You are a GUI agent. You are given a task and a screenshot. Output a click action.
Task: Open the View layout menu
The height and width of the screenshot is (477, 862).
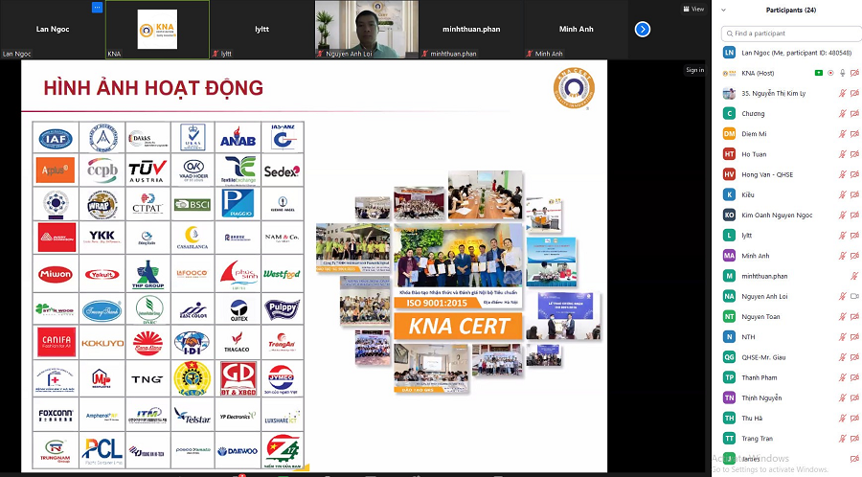coord(693,9)
